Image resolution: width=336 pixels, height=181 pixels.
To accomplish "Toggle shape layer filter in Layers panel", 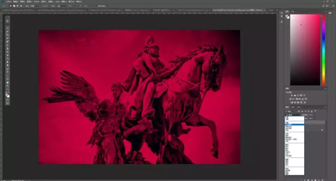I will tap(308, 111).
